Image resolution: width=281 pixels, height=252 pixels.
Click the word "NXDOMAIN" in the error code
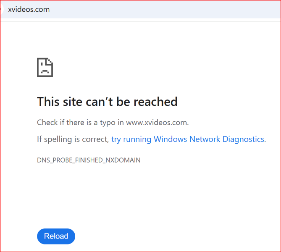pyautogui.click(x=123, y=160)
